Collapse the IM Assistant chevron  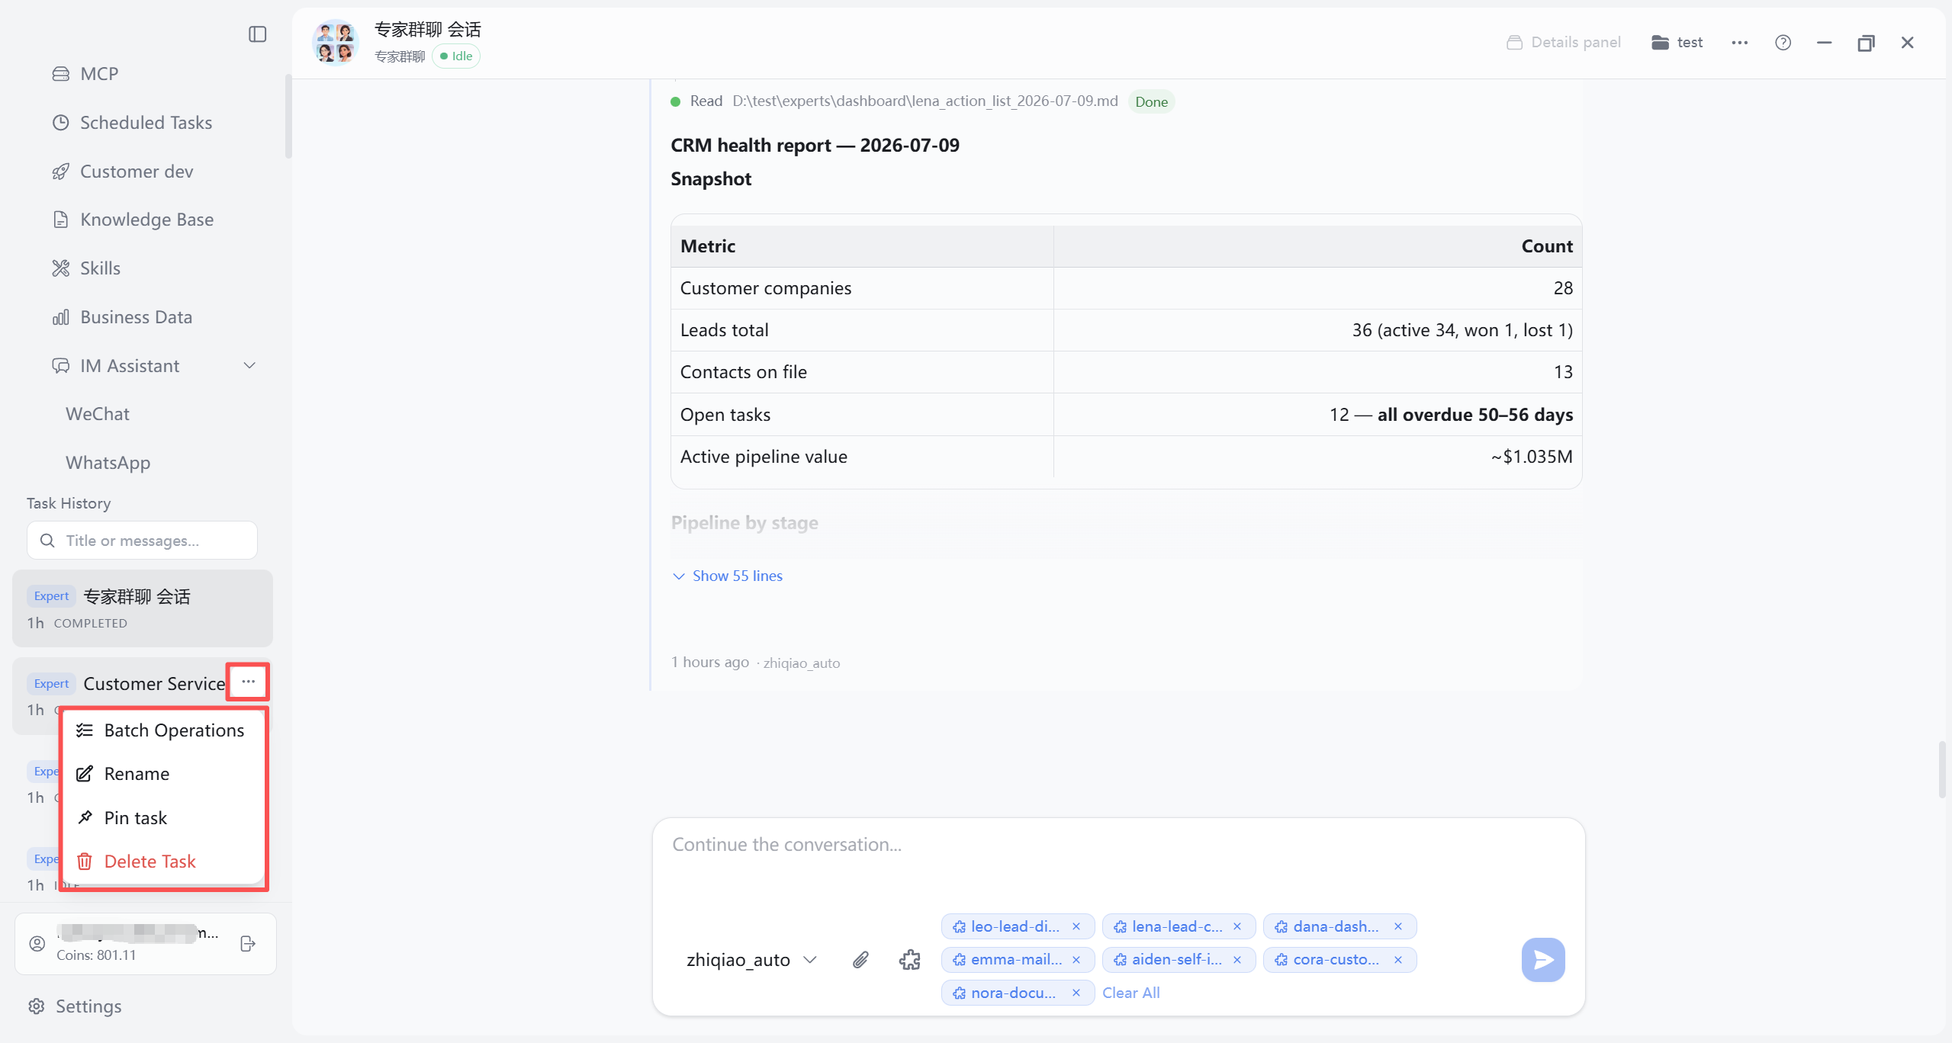coord(249,366)
